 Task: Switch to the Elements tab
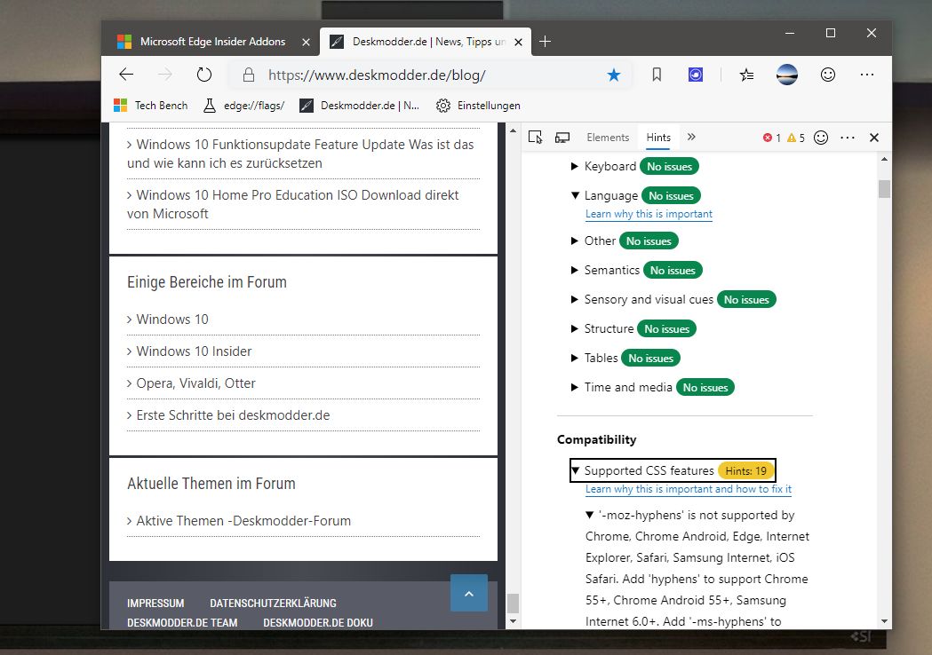pyautogui.click(x=608, y=138)
